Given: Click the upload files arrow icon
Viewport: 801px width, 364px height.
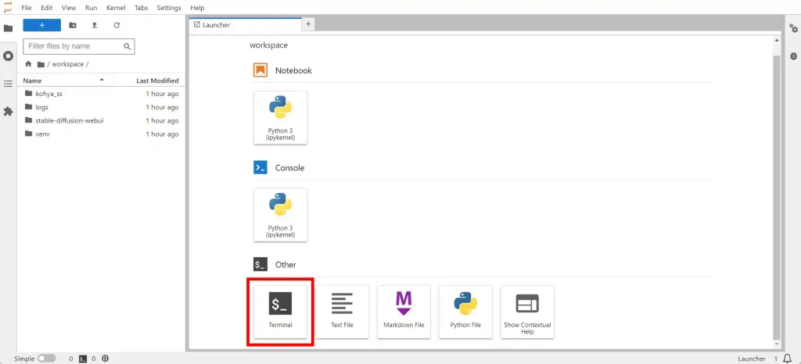Looking at the screenshot, I should point(95,25).
